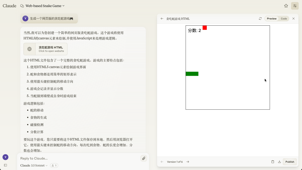The width and height of the screenshot is (302, 170).
Task: Open the Version 1 of 6 selector
Action: [175, 162]
